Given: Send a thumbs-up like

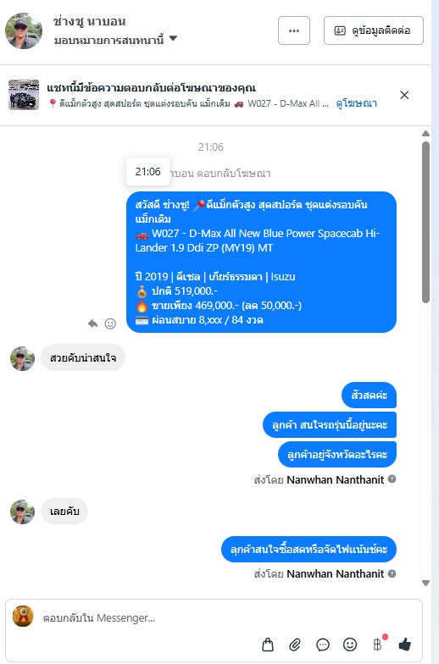Looking at the screenshot, I should (405, 645).
